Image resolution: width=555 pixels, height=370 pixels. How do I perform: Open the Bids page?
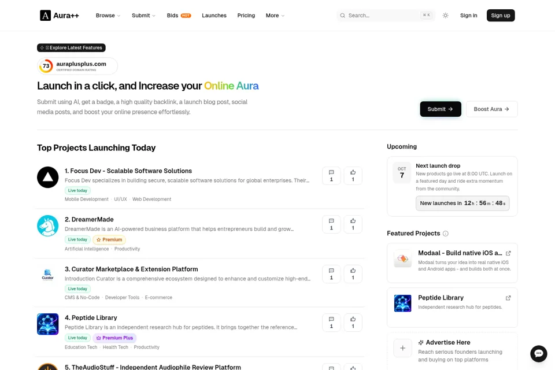pos(172,16)
